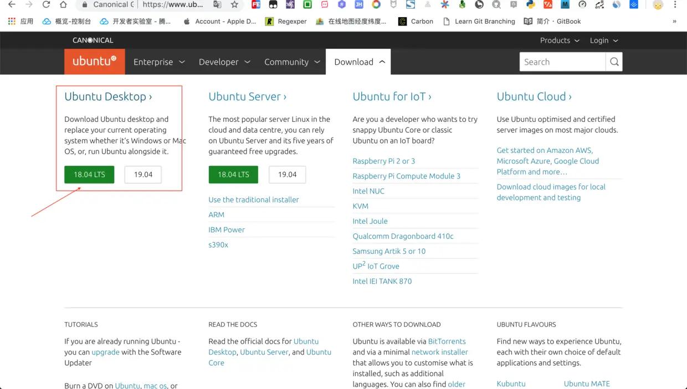The image size is (687, 389).
Task: Expand the Products dropdown
Action: click(x=559, y=40)
